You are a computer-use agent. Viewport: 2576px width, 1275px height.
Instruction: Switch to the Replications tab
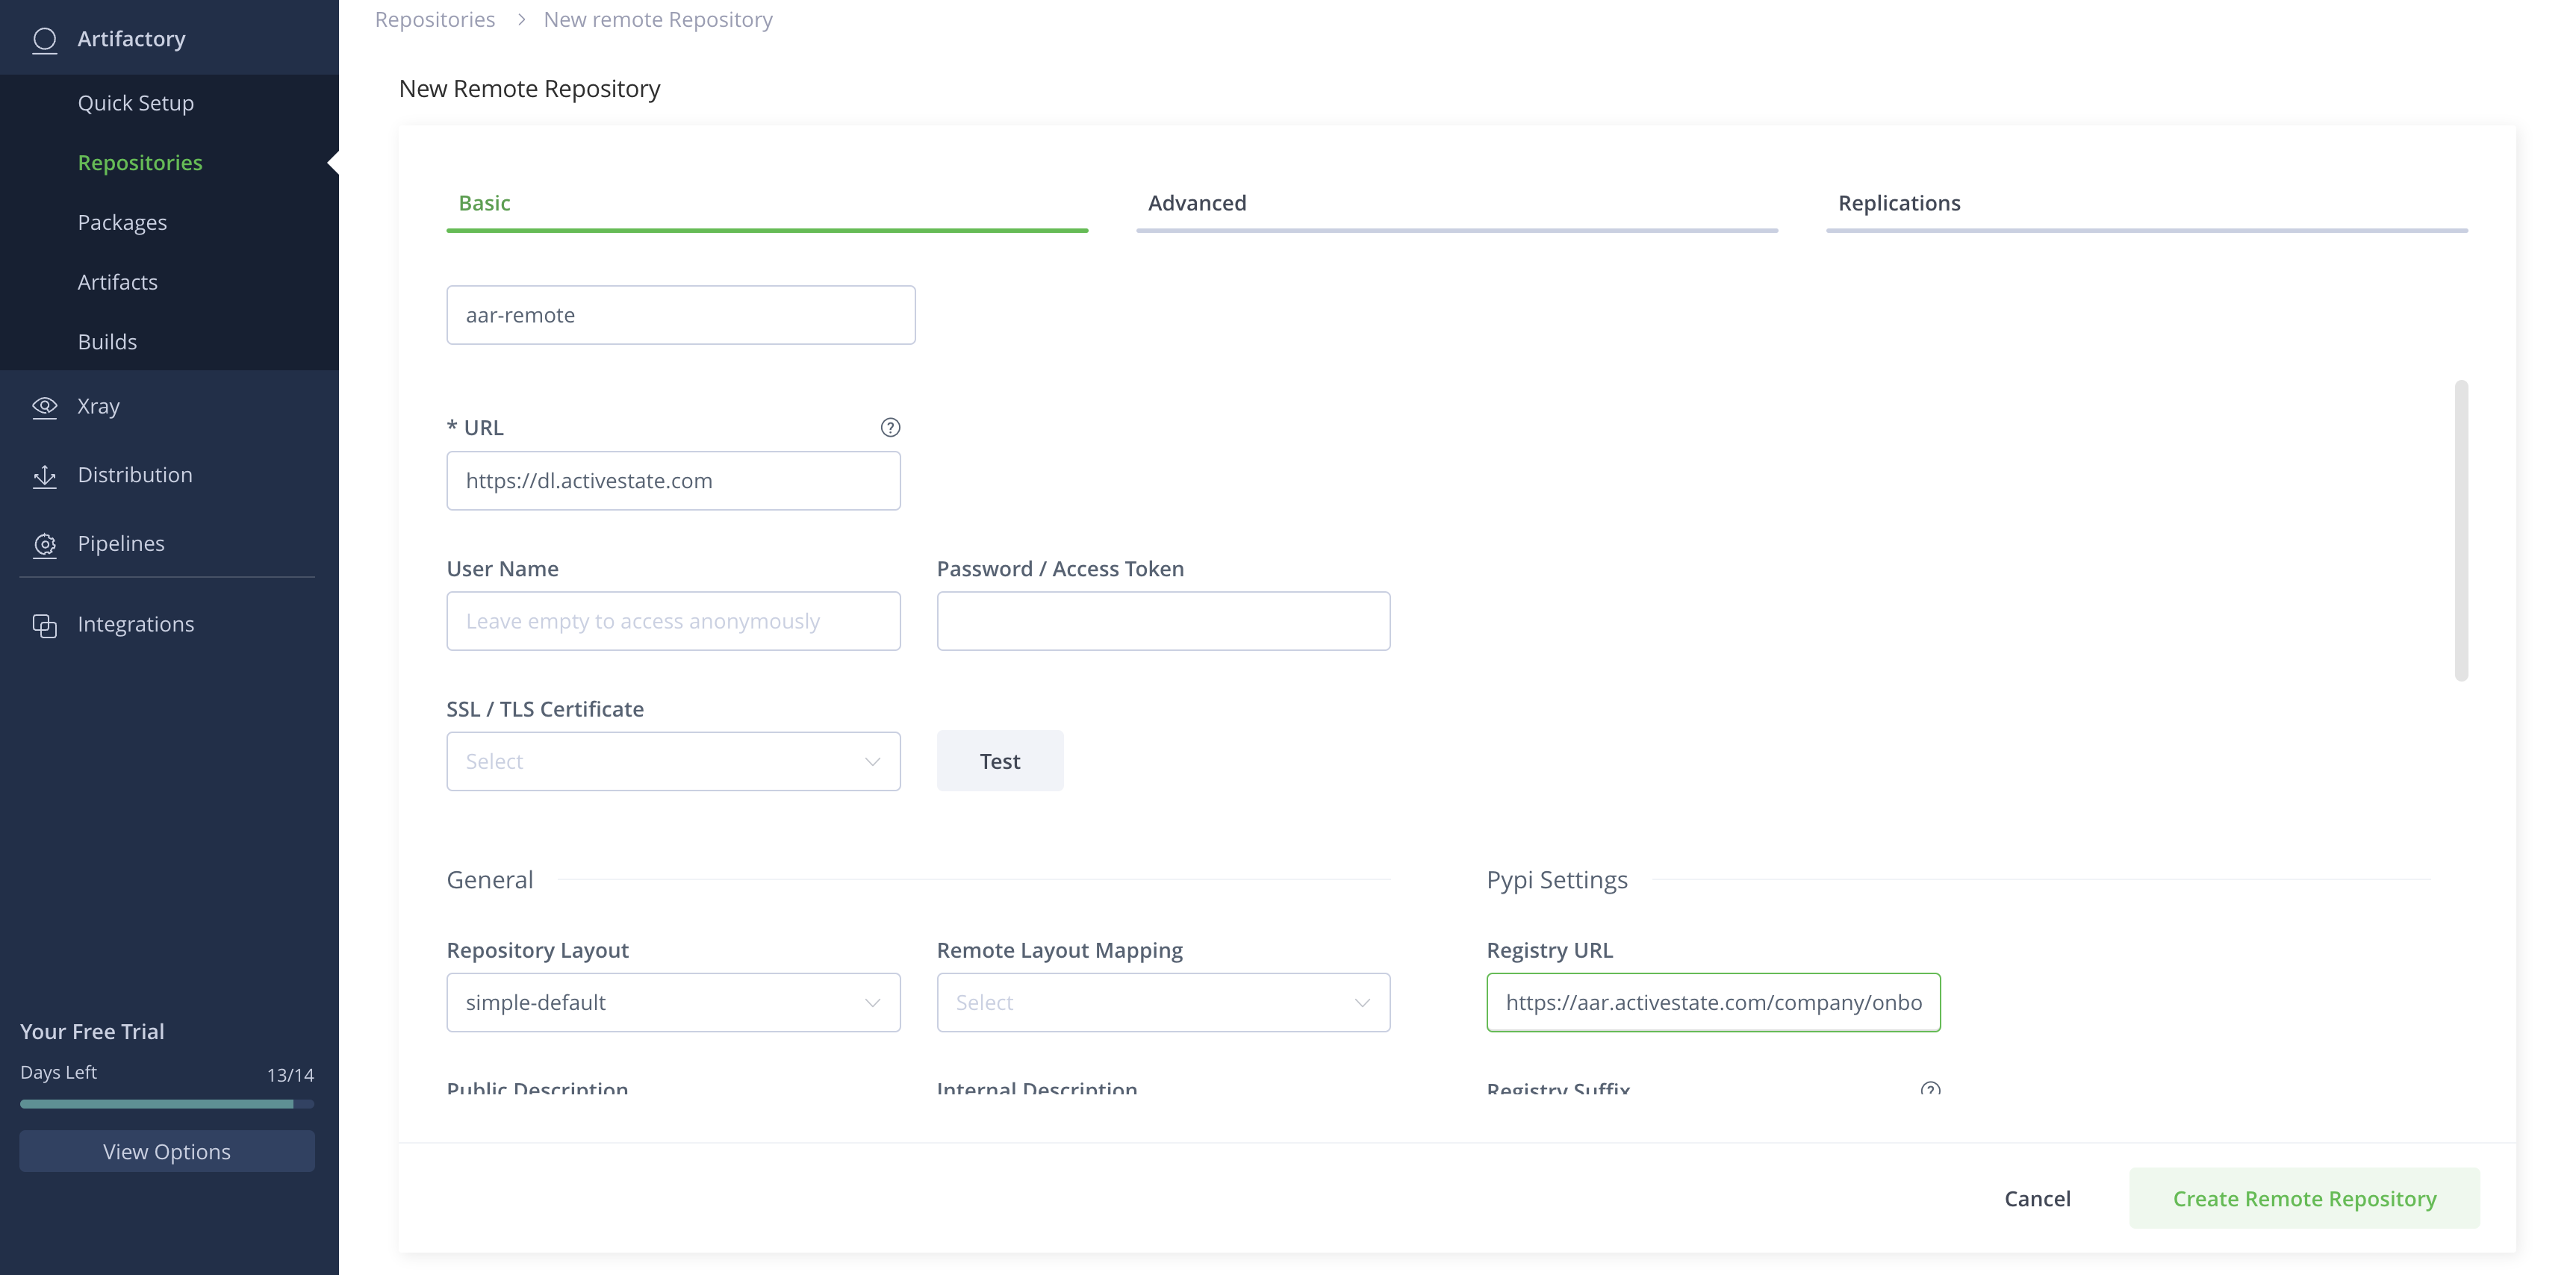[1898, 203]
